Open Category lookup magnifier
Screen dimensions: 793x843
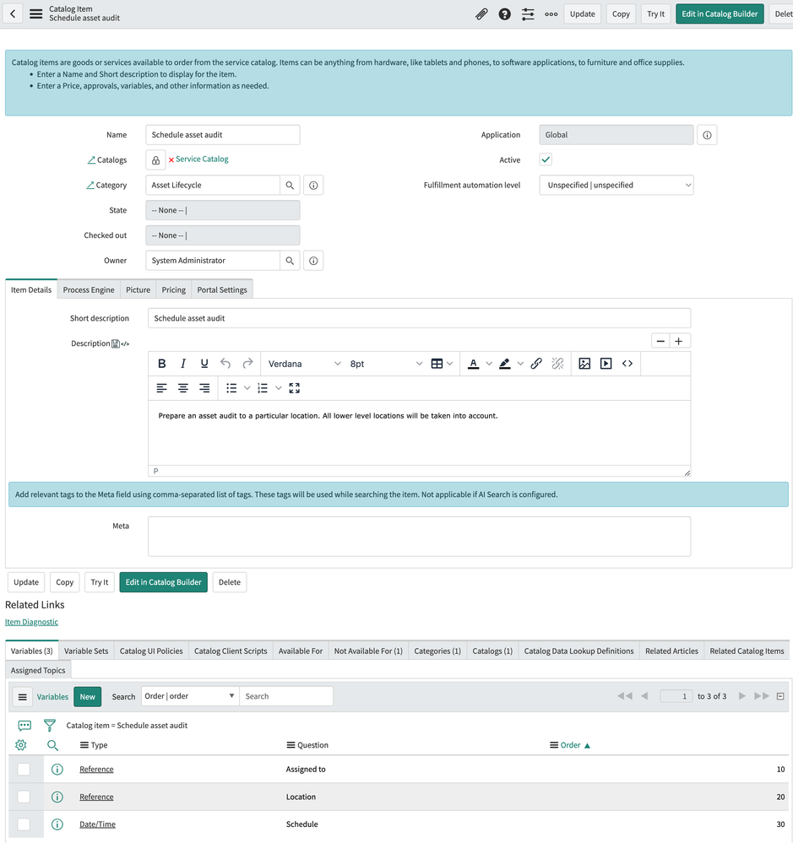pyautogui.click(x=290, y=185)
